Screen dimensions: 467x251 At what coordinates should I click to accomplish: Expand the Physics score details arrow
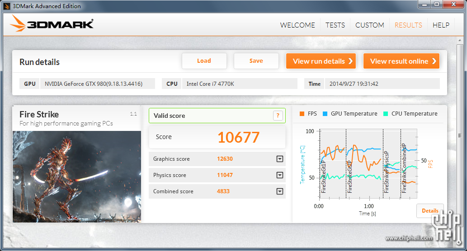(x=280, y=175)
